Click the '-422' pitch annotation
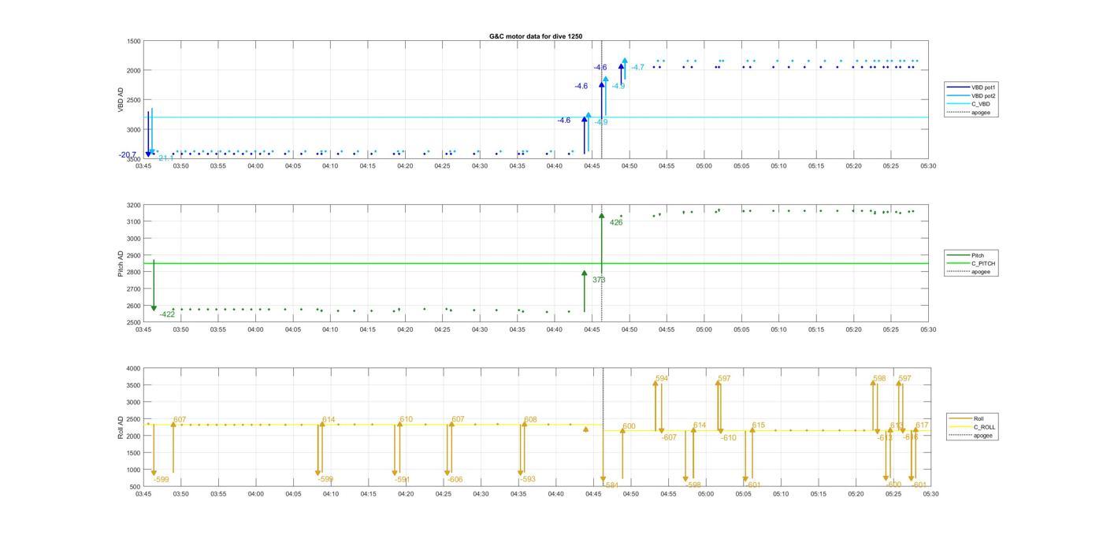The height and width of the screenshot is (546, 1103). [167, 315]
